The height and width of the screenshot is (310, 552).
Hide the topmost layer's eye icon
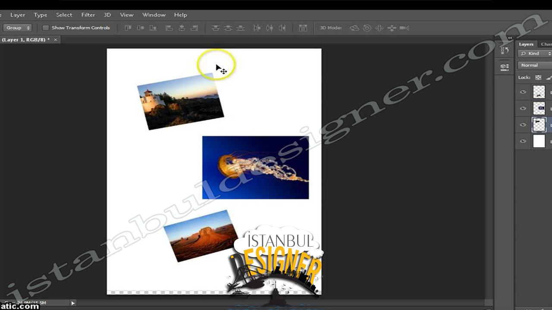tap(523, 92)
